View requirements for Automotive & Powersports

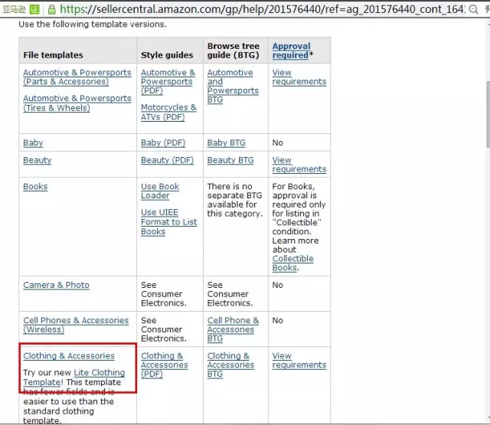(x=299, y=77)
